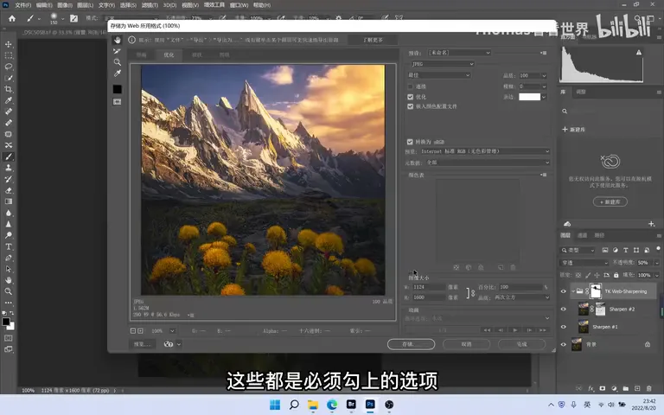This screenshot has width=664, height=415.
Task: Enable the 连续 (Progressive) checkbox
Action: [x=410, y=86]
